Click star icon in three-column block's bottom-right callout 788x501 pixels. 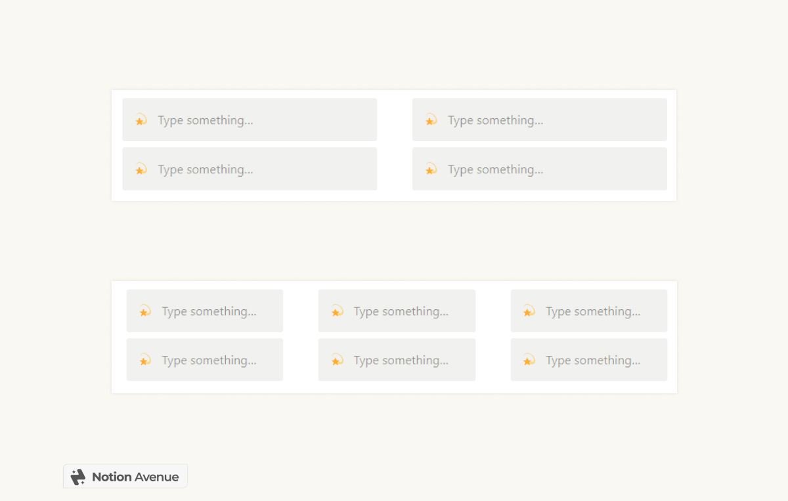529,360
